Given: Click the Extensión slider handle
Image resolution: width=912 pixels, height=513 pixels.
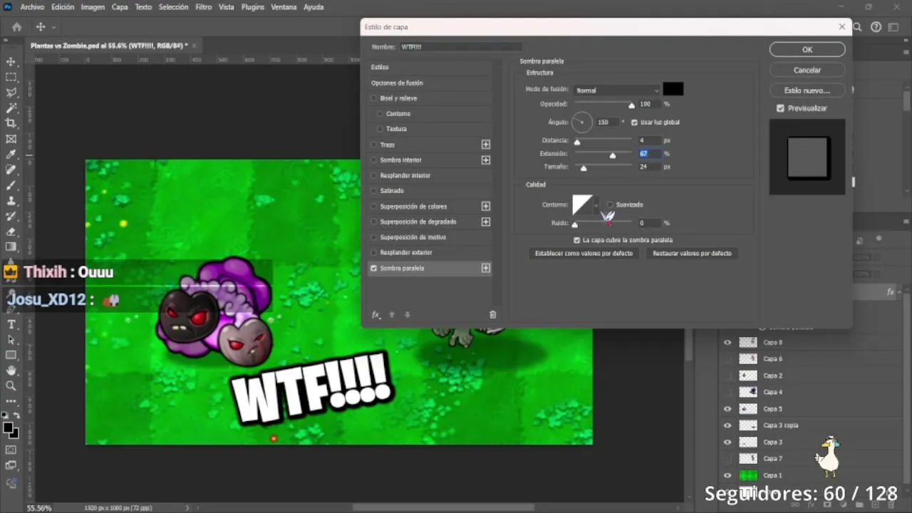Looking at the screenshot, I should [613, 155].
